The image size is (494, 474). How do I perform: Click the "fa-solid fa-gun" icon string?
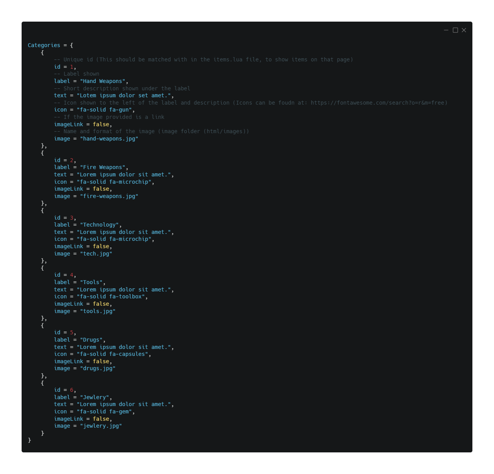point(104,110)
